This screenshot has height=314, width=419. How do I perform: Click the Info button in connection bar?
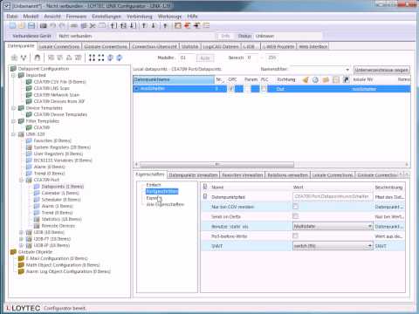pos(225,36)
